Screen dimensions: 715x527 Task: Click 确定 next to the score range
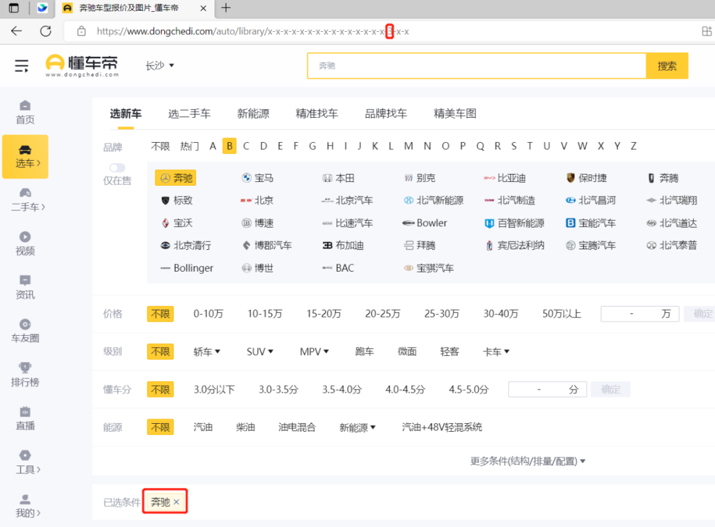coord(610,389)
